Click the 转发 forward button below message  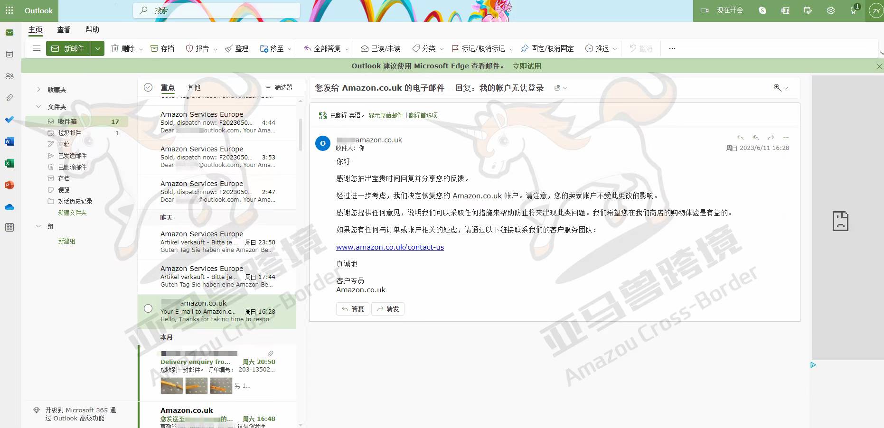(388, 309)
